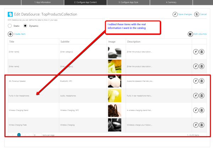
Task: Delete the Wireless Charging Plate item
Action: 201,124
